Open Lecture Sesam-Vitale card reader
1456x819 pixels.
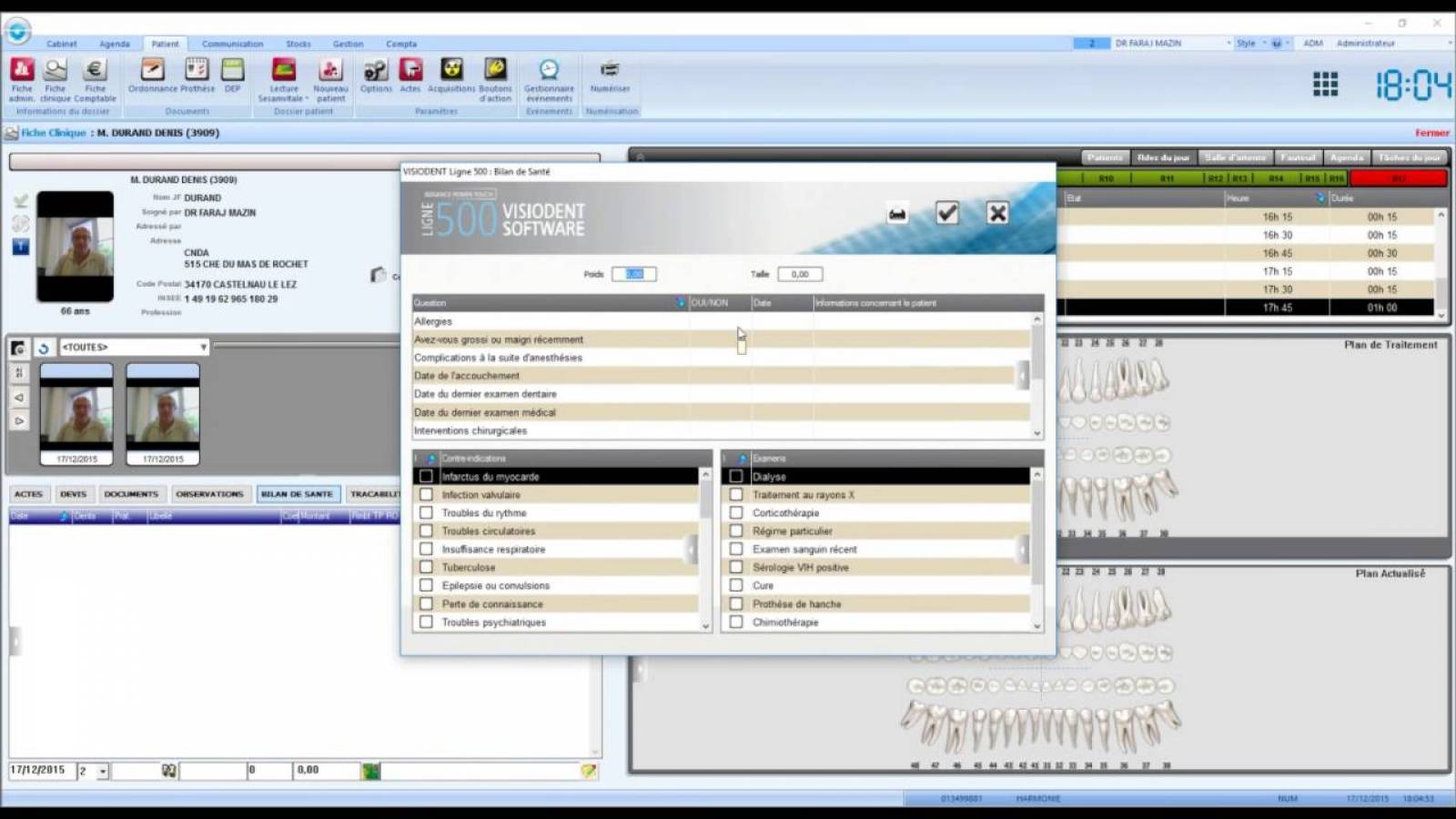pos(284,71)
